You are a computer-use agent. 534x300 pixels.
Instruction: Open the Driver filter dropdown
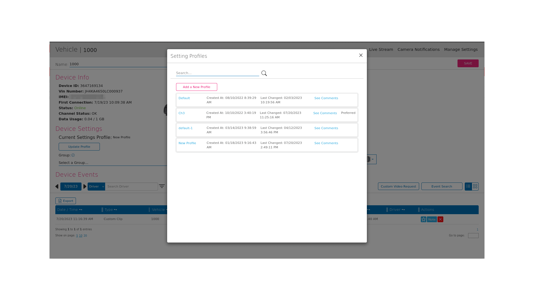coord(96,186)
